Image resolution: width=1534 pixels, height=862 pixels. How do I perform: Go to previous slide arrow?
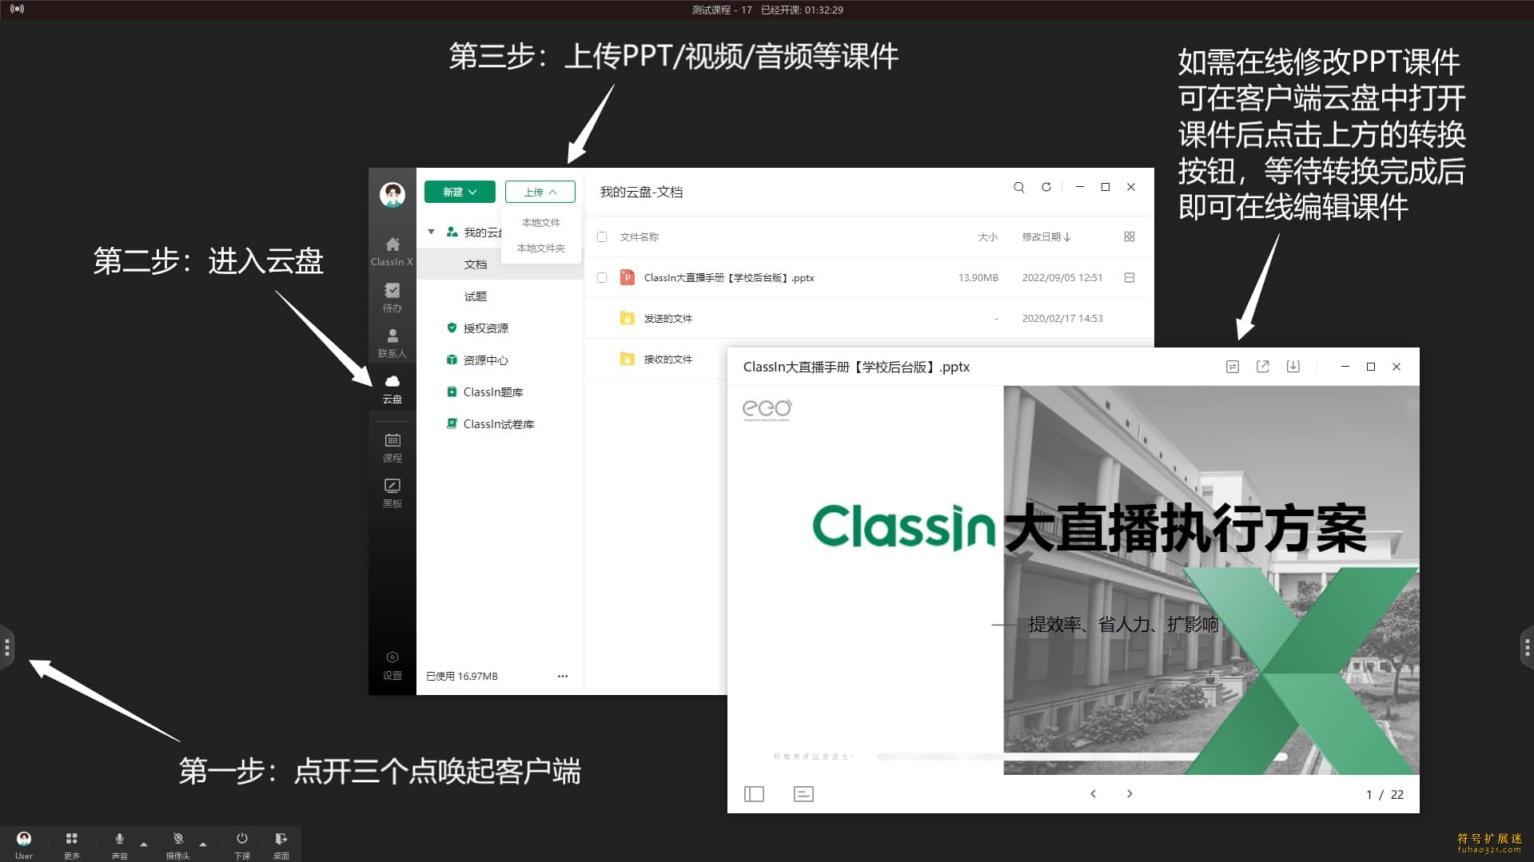pyautogui.click(x=1094, y=793)
